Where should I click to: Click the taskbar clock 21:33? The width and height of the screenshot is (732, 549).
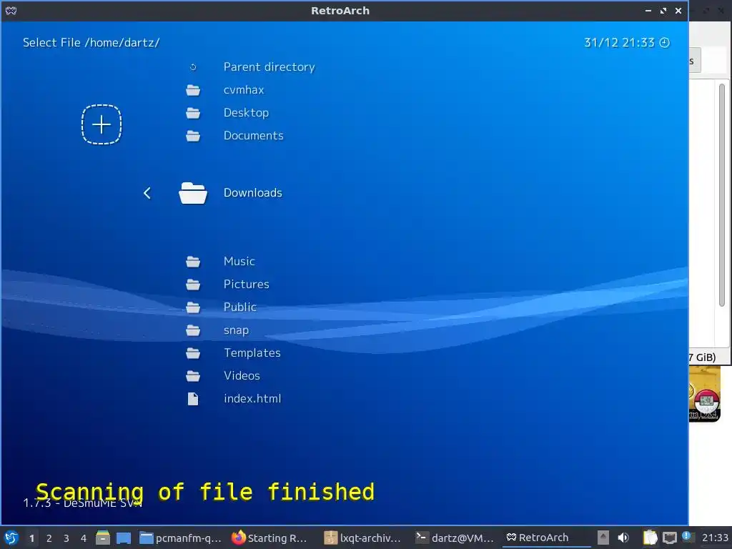[x=715, y=538]
